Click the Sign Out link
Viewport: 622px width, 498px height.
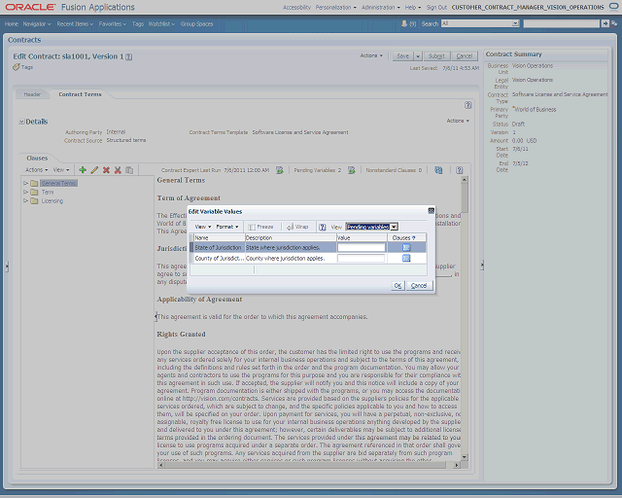[x=436, y=7]
